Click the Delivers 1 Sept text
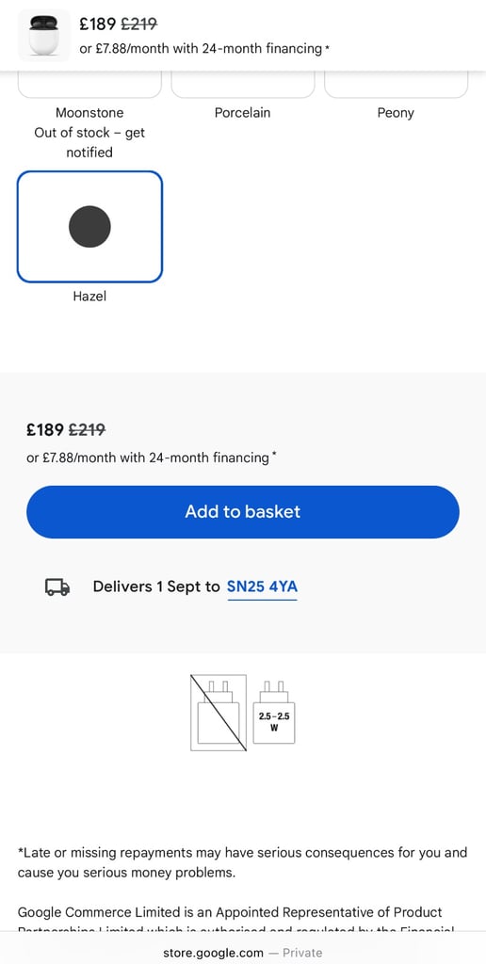Viewport: 486px width, 964px height. (x=155, y=586)
